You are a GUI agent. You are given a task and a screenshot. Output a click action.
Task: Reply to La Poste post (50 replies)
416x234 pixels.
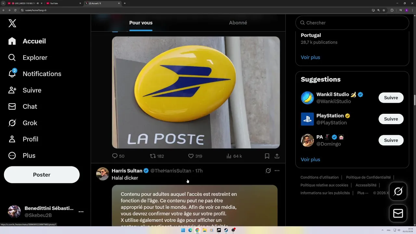point(118,156)
